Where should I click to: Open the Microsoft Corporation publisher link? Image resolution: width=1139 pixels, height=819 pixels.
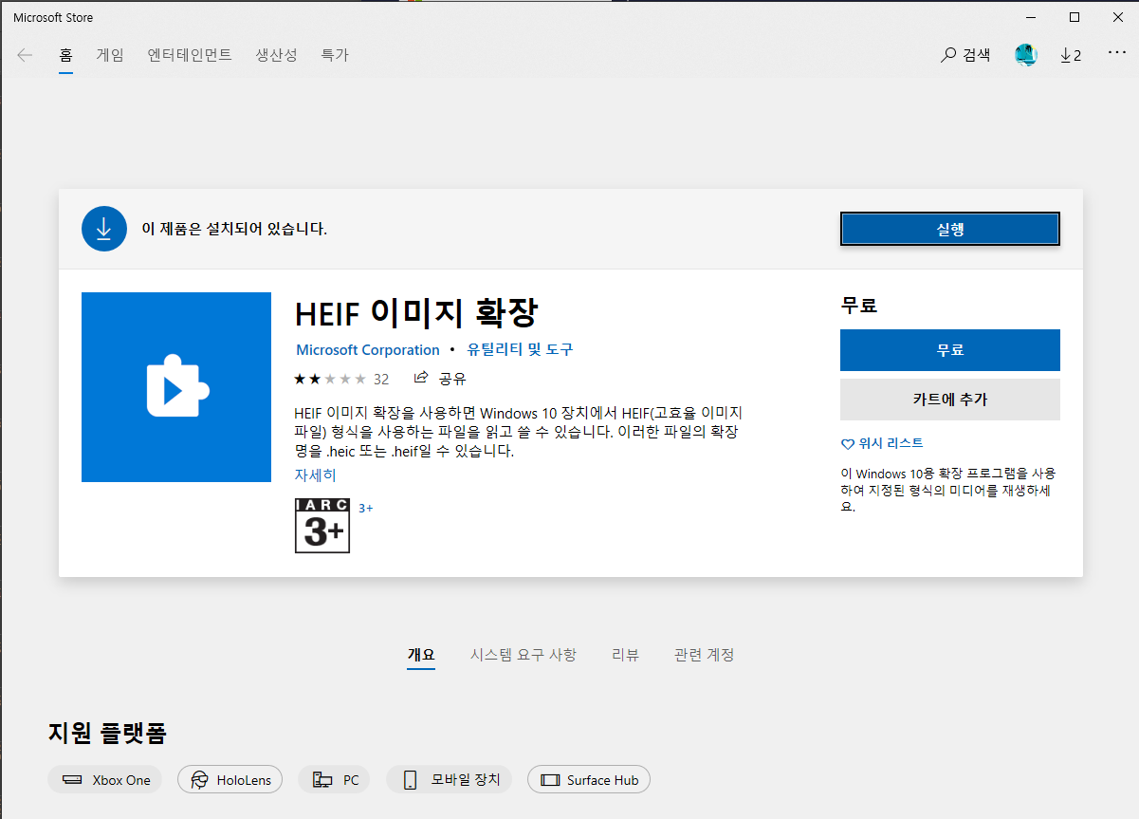coord(368,350)
